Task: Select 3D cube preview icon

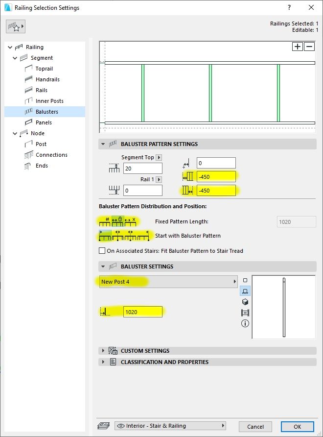Action: (245, 302)
